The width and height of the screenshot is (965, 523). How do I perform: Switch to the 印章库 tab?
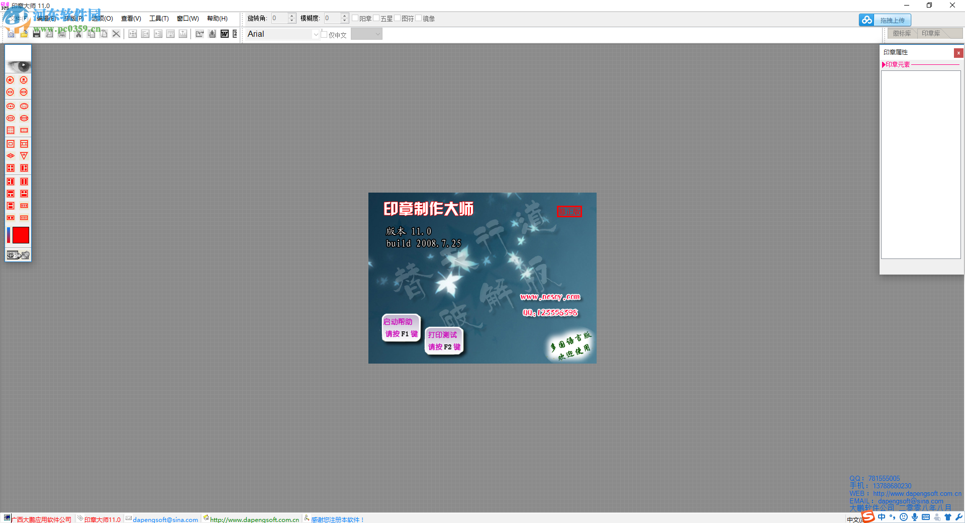931,33
